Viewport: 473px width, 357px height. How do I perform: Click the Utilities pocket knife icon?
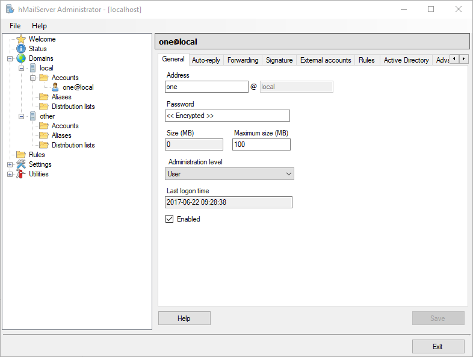coord(20,174)
